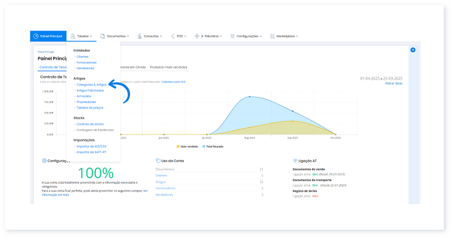Click the Marketplace grid icon
This screenshot has width=452, height=238.
272,36
